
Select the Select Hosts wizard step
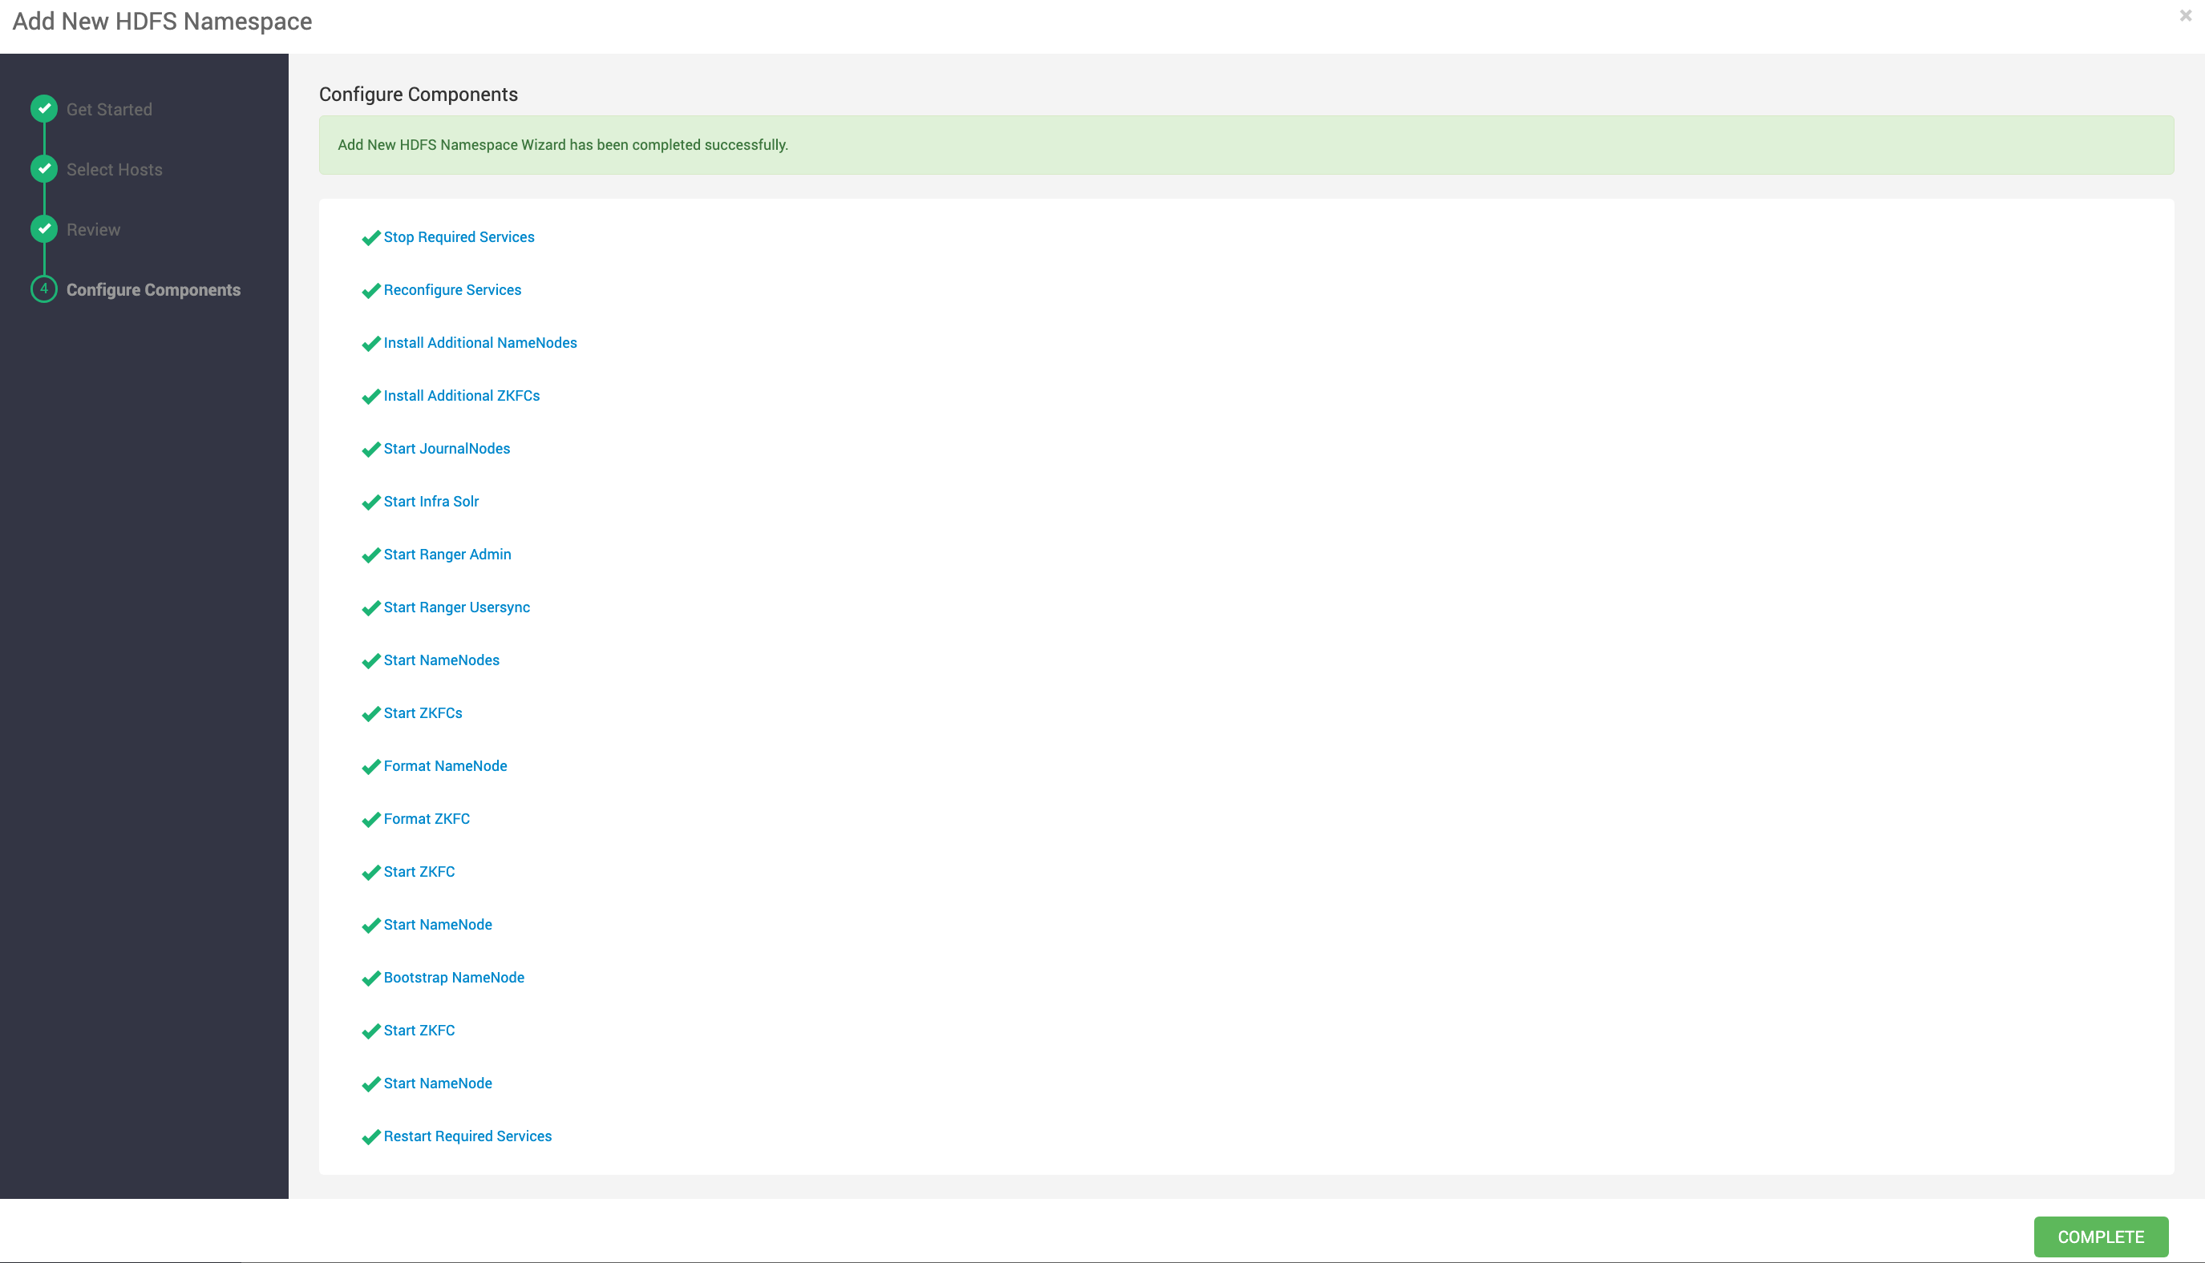click(115, 169)
